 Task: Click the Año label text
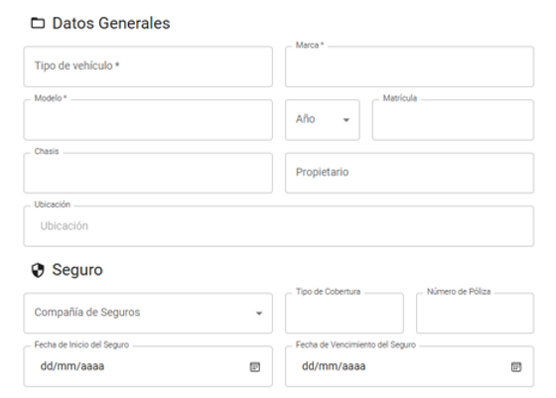tap(306, 119)
